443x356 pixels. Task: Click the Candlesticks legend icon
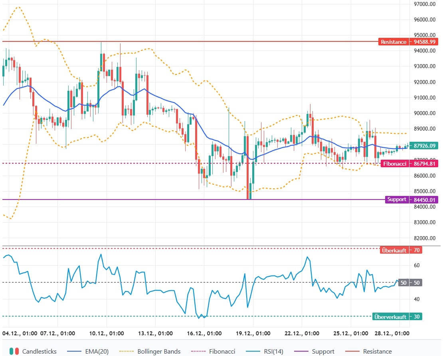click(x=14, y=351)
